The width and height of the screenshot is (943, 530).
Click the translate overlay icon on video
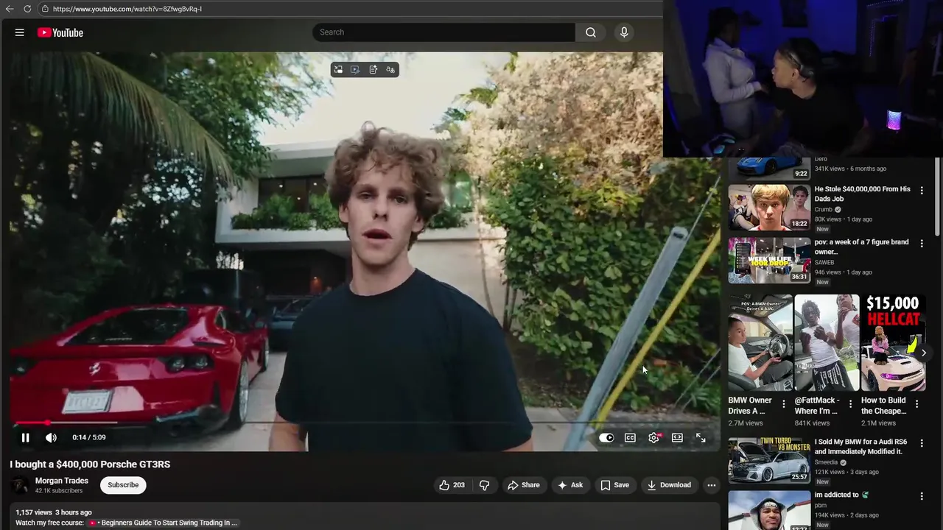click(x=390, y=69)
